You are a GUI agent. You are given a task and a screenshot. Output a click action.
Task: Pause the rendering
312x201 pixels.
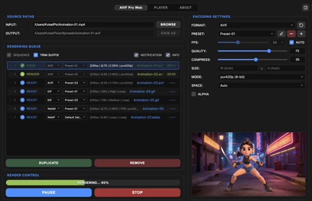(49, 193)
